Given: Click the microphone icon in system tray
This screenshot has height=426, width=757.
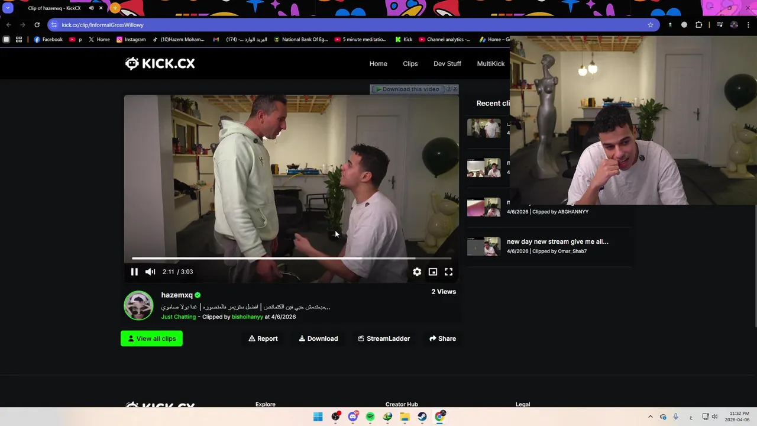Looking at the screenshot, I should [x=676, y=417].
